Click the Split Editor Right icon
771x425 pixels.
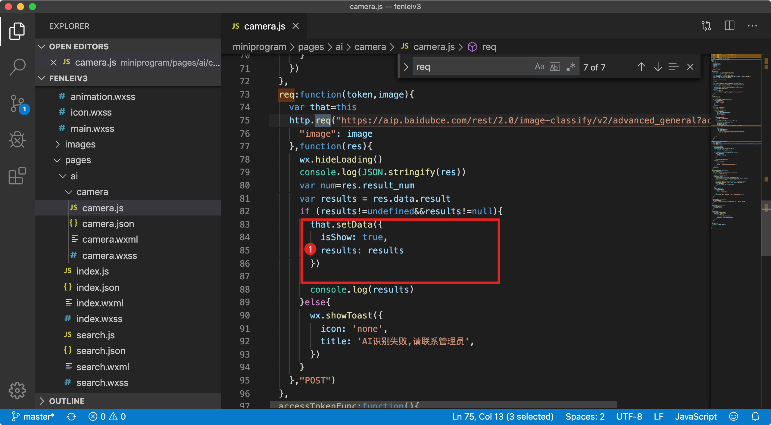729,26
